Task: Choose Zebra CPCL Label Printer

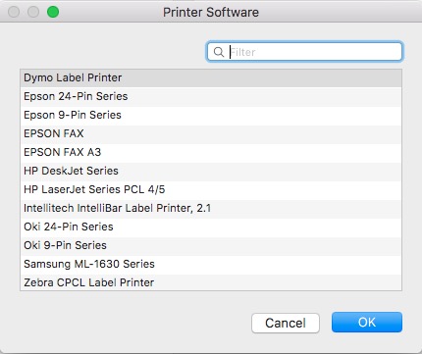Action: tap(211, 282)
